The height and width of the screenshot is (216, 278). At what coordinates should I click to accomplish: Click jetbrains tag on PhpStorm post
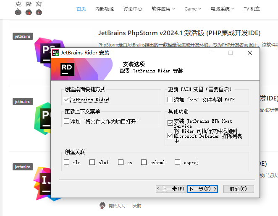coord(23,36)
